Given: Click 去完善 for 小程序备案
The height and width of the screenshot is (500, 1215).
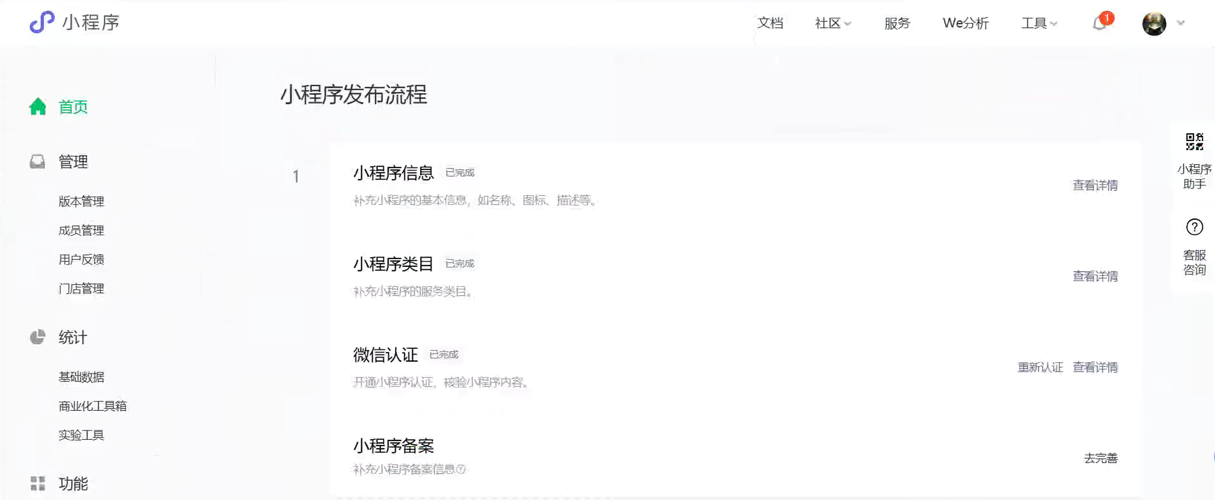Looking at the screenshot, I should pos(1100,458).
